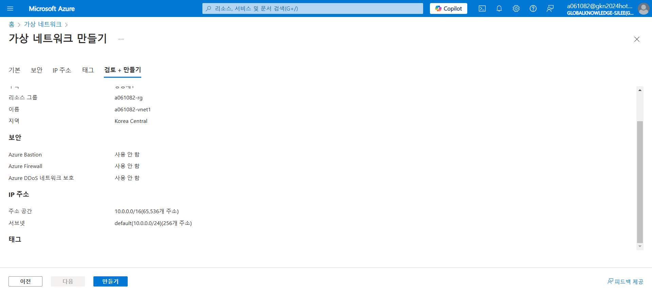This screenshot has height=295, width=652.
Task: Click the 리소스 그룹 label
Action: [23, 97]
